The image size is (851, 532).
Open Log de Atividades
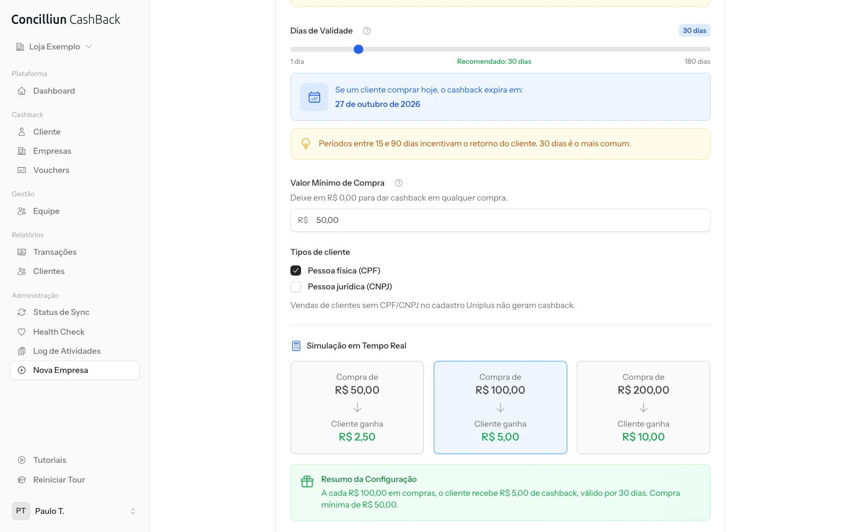pos(74,351)
